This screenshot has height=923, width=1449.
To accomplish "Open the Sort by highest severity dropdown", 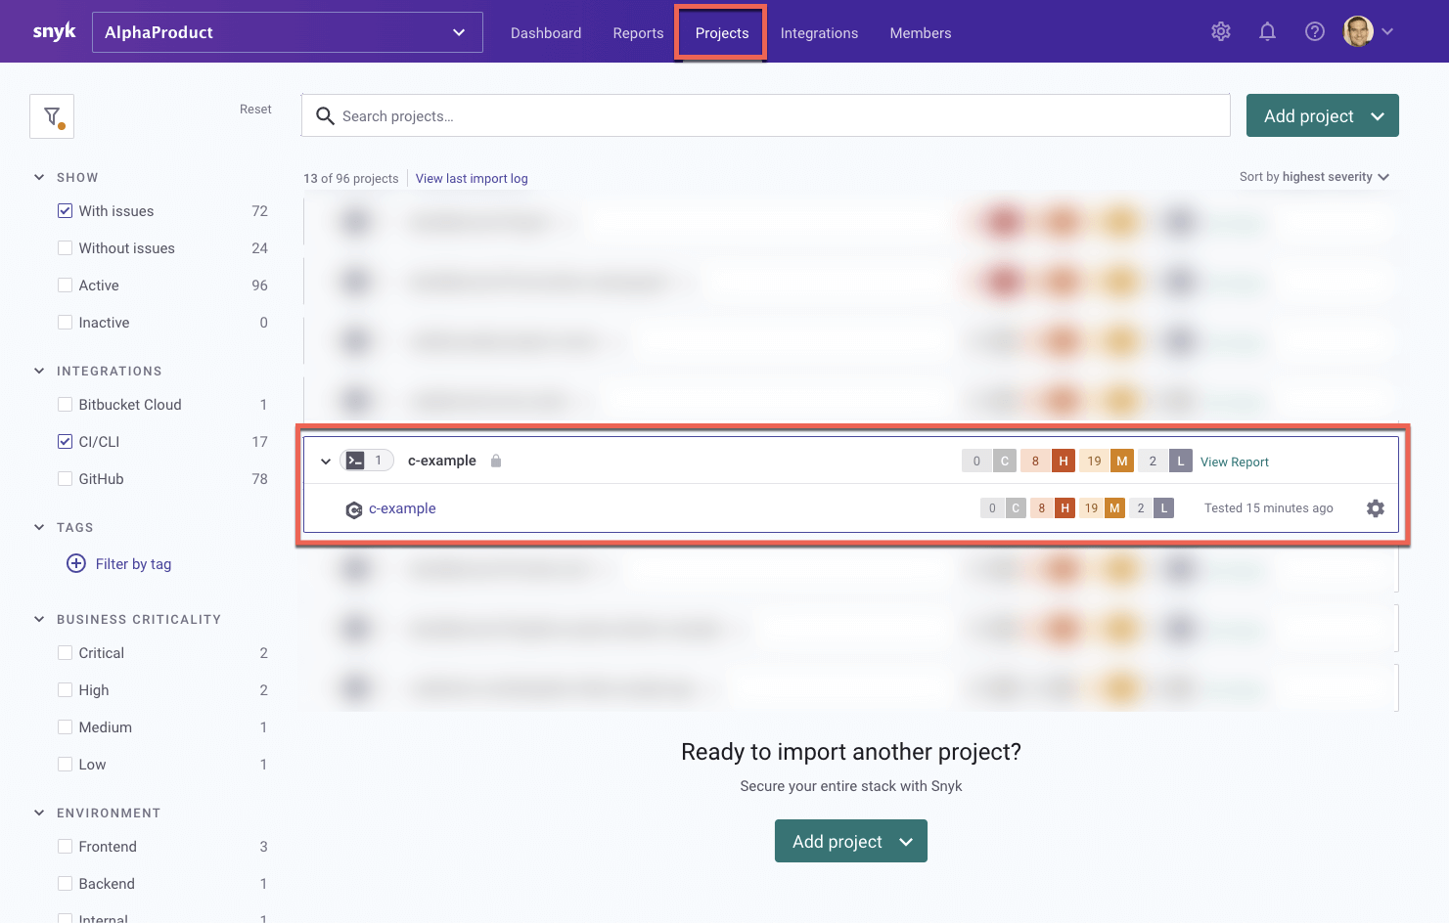I will [x=1314, y=177].
